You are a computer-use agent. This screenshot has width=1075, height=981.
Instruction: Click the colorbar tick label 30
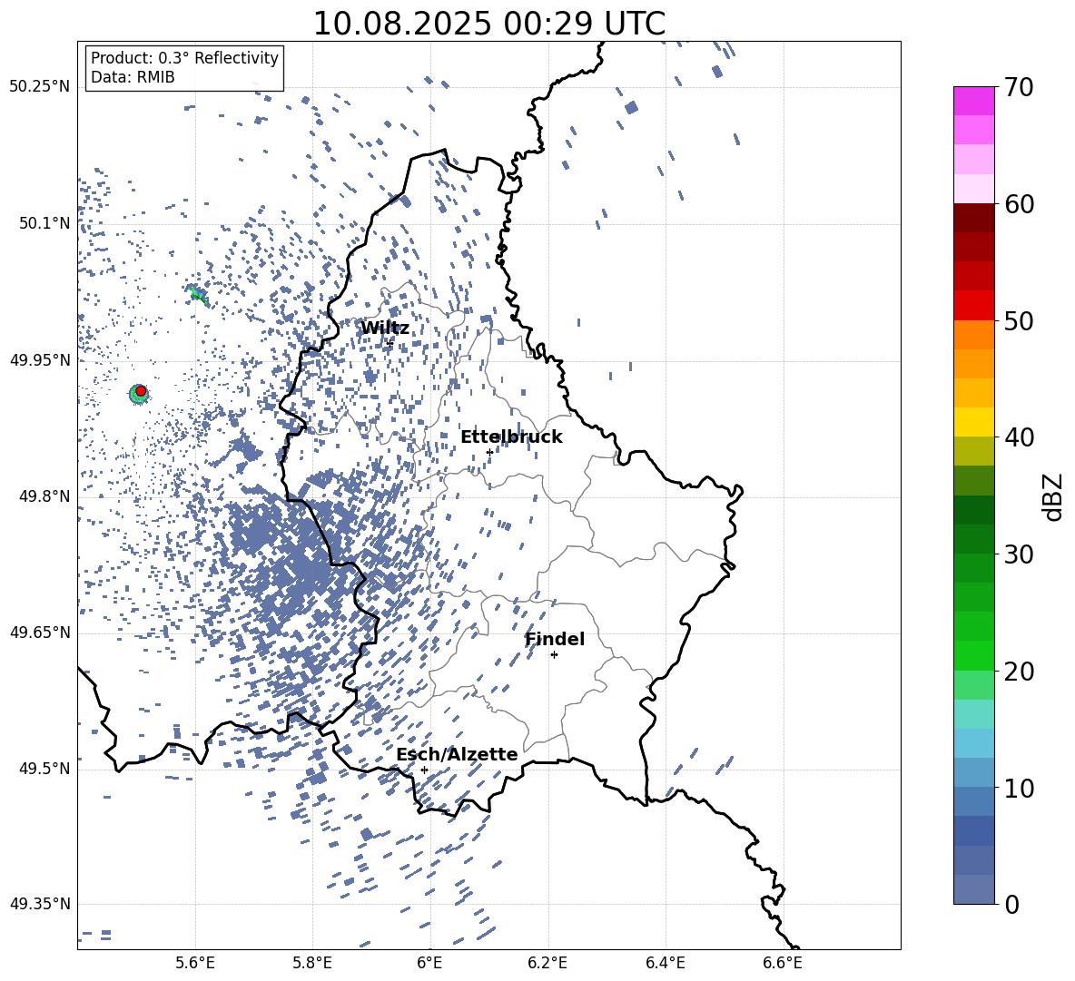pos(1019,554)
